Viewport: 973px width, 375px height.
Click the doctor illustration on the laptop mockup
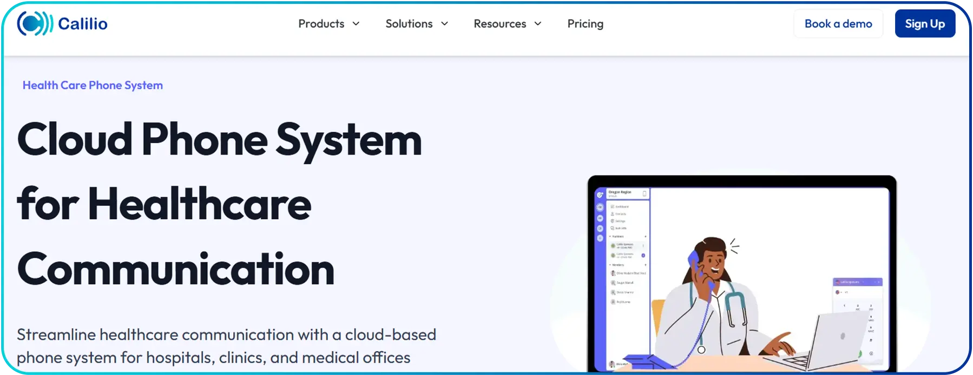(x=722, y=297)
